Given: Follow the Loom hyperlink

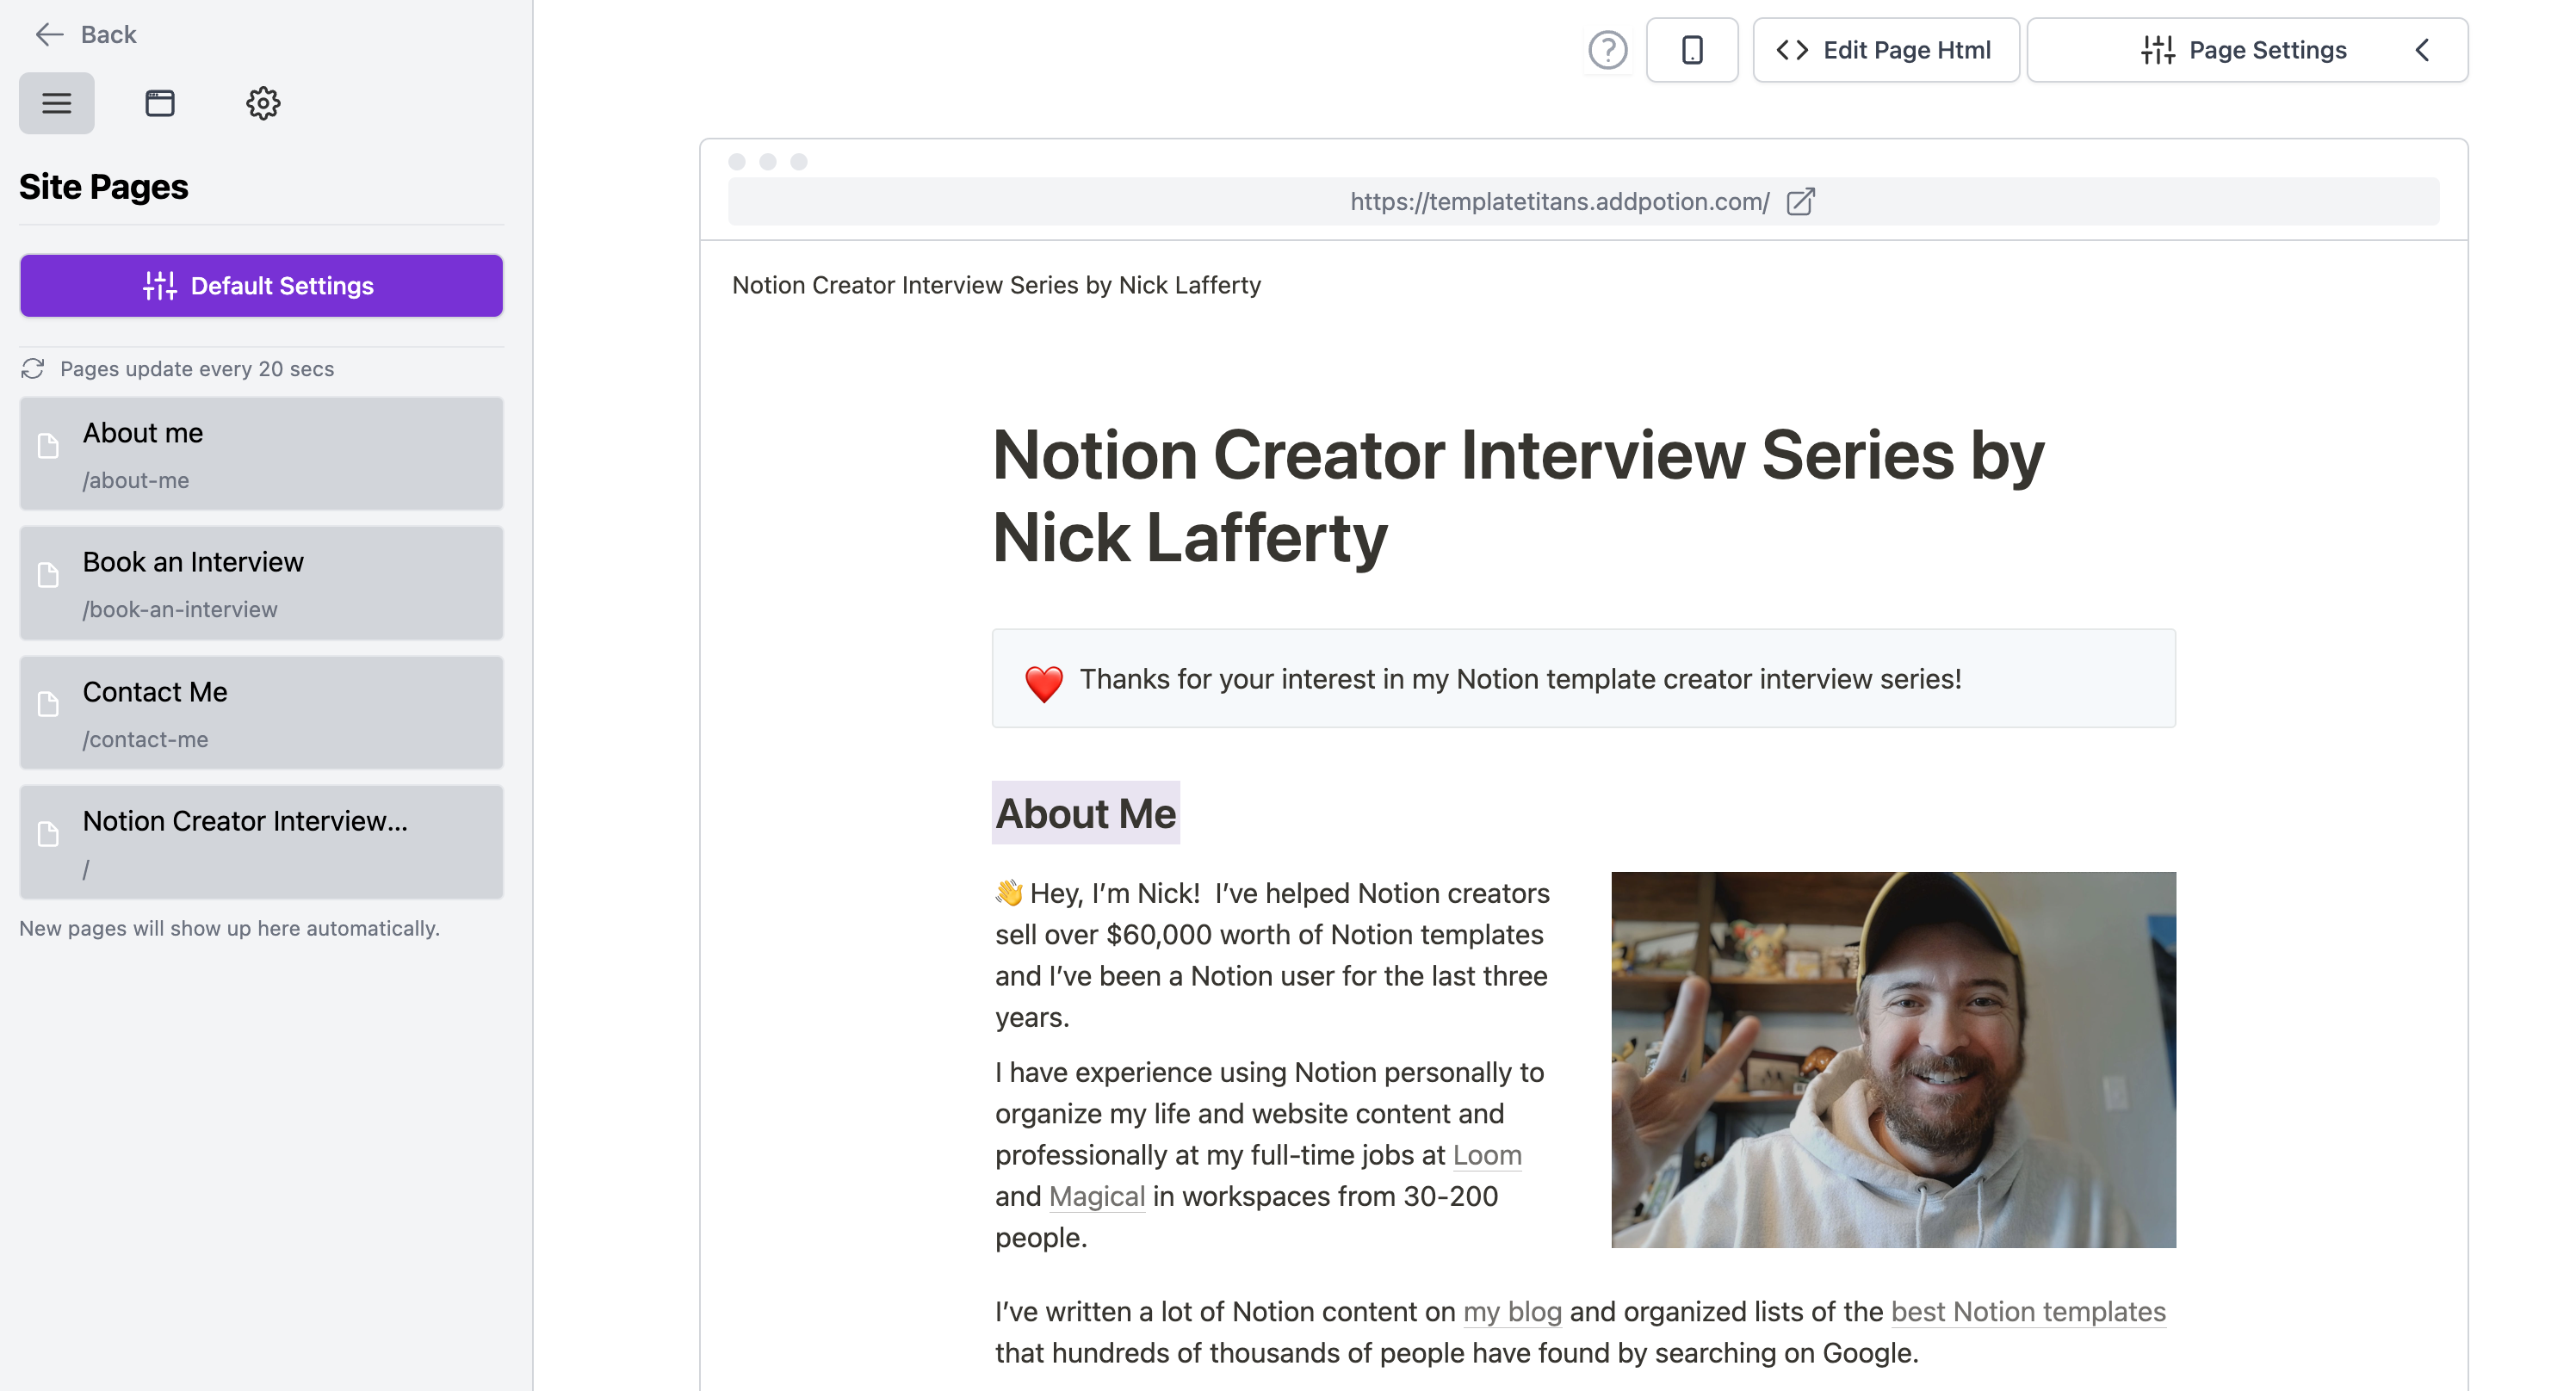Looking at the screenshot, I should pos(1486,1155).
